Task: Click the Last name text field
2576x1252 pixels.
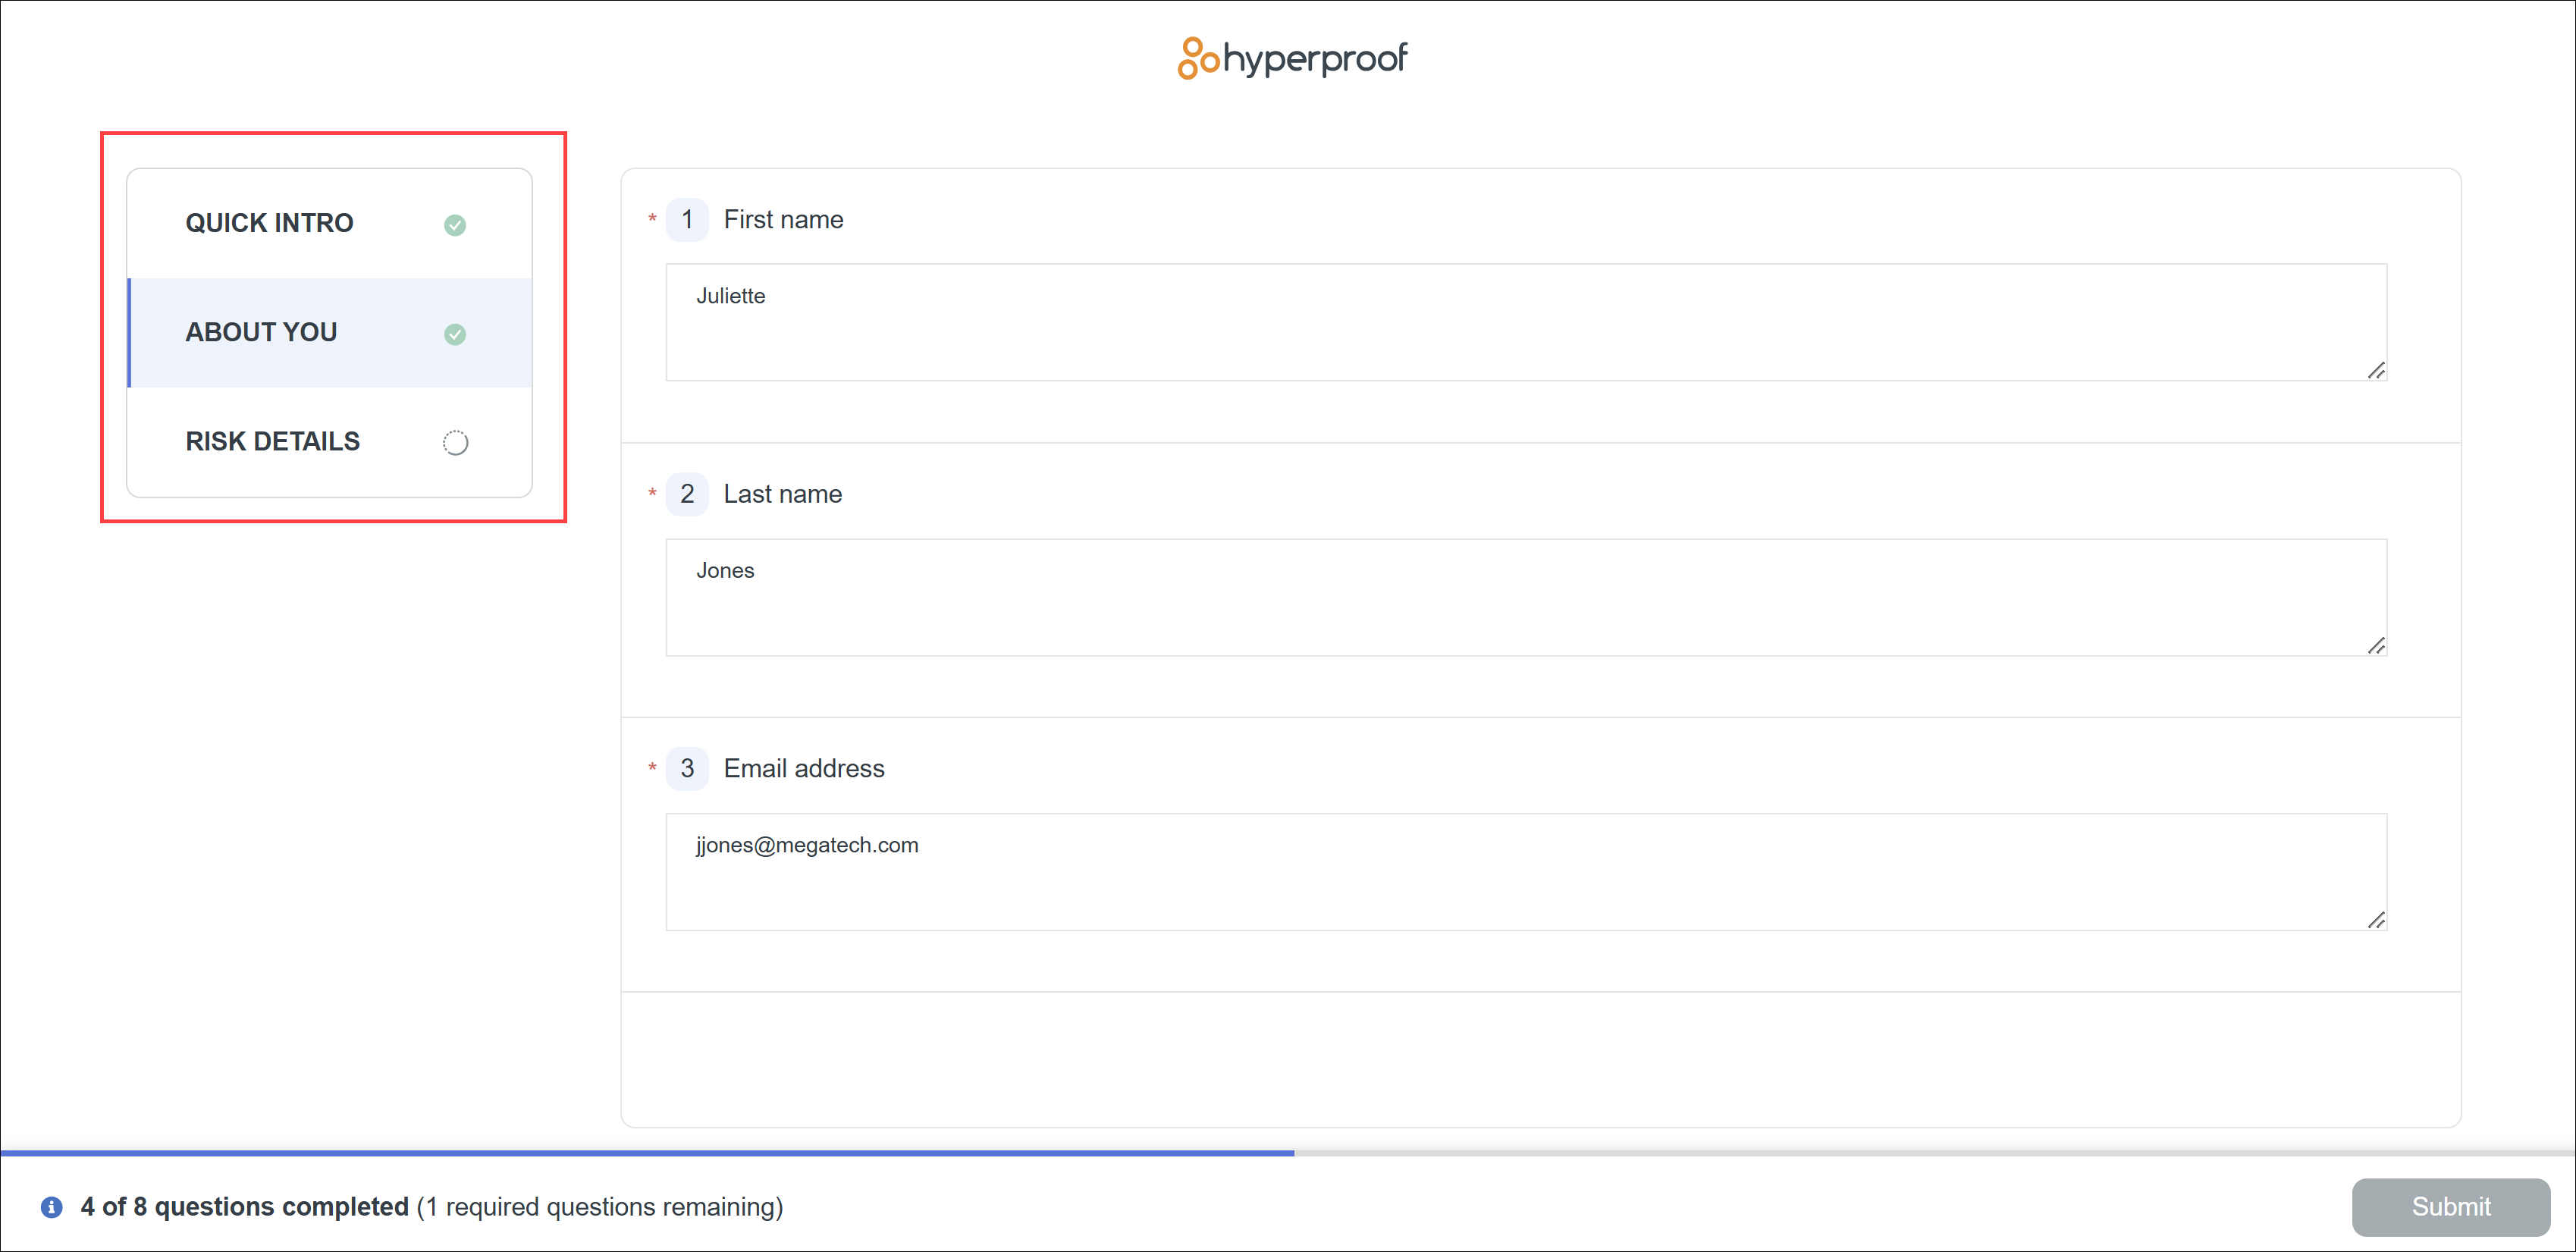Action: [1525, 597]
